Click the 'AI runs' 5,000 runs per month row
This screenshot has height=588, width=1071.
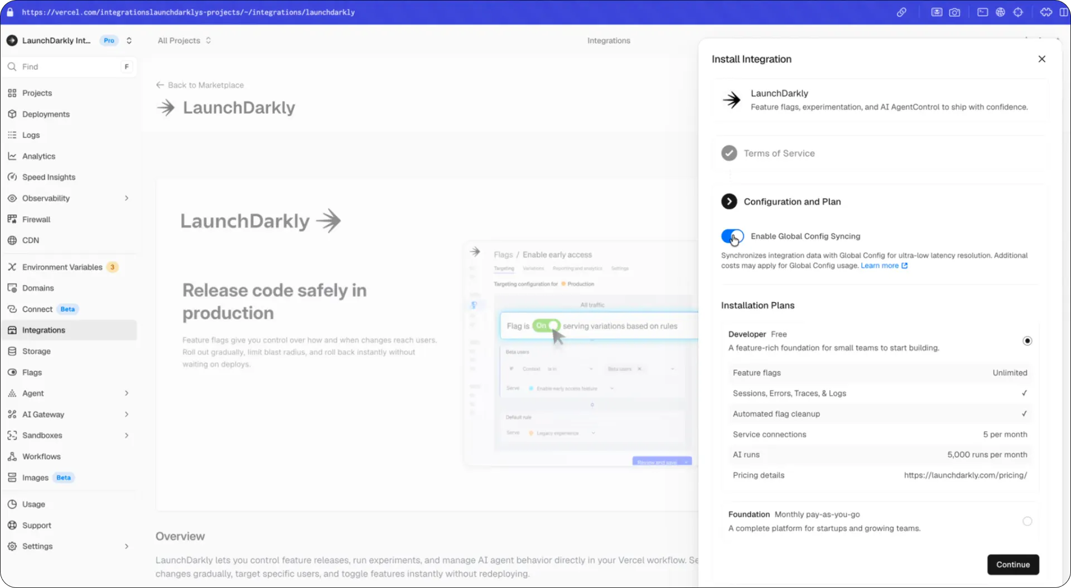pyautogui.click(x=880, y=455)
